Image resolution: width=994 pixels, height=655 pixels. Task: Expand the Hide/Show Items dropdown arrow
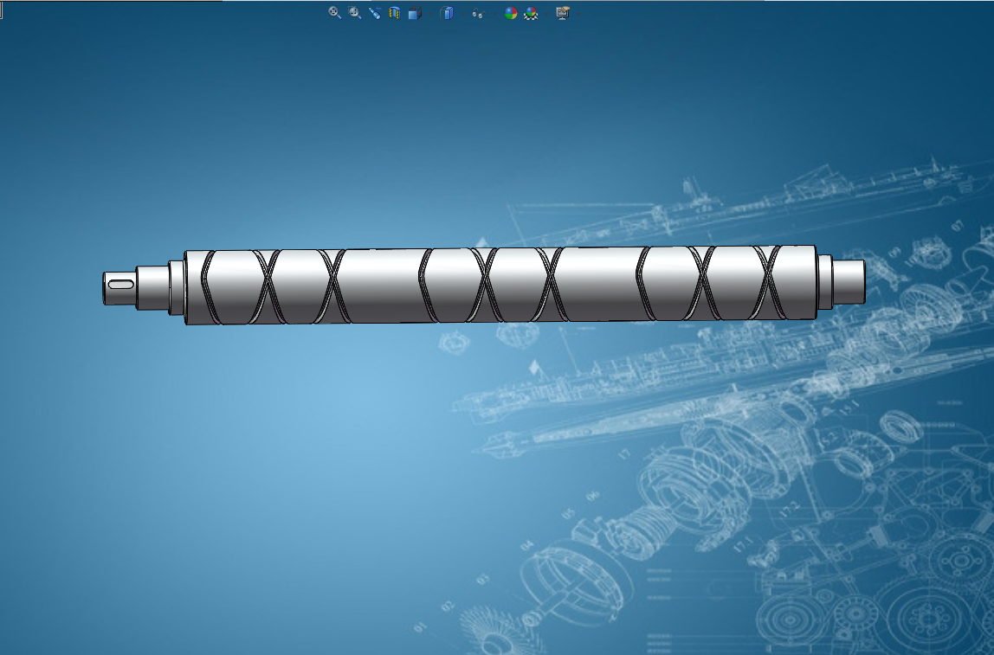tap(494, 14)
